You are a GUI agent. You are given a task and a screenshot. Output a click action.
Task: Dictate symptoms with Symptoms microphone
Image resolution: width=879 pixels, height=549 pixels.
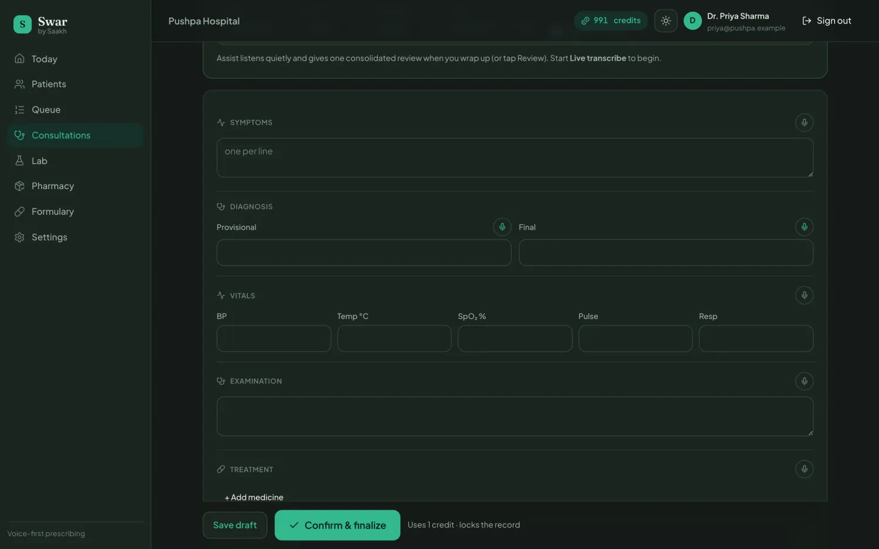[x=804, y=122]
